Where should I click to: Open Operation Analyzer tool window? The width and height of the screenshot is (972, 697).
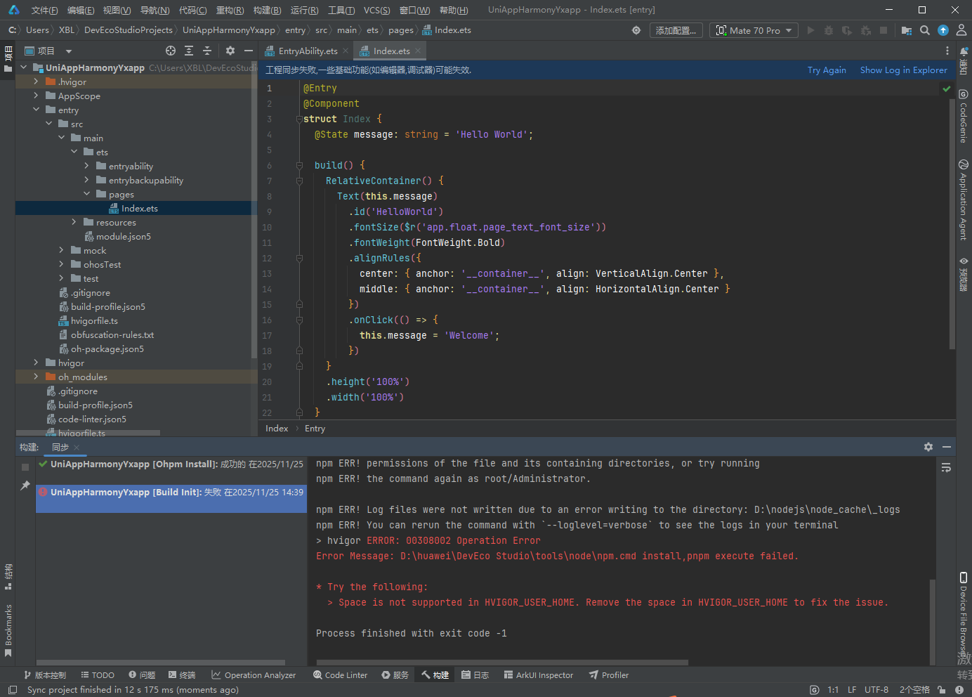click(x=254, y=675)
